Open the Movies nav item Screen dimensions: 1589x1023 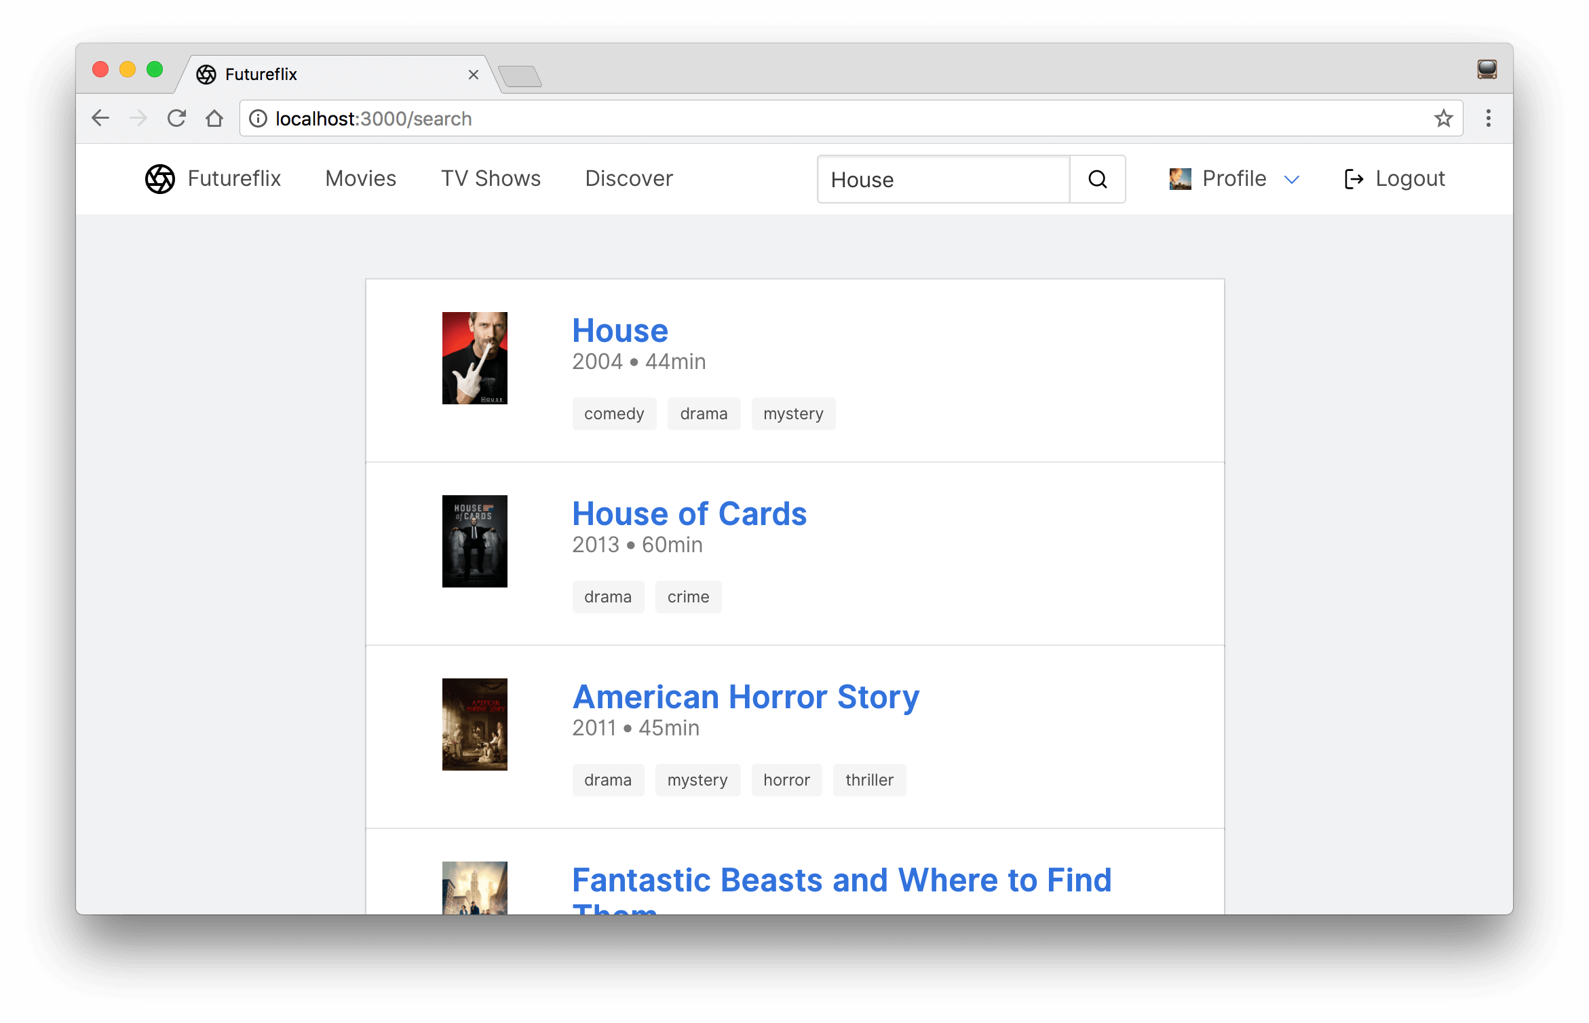point(361,178)
